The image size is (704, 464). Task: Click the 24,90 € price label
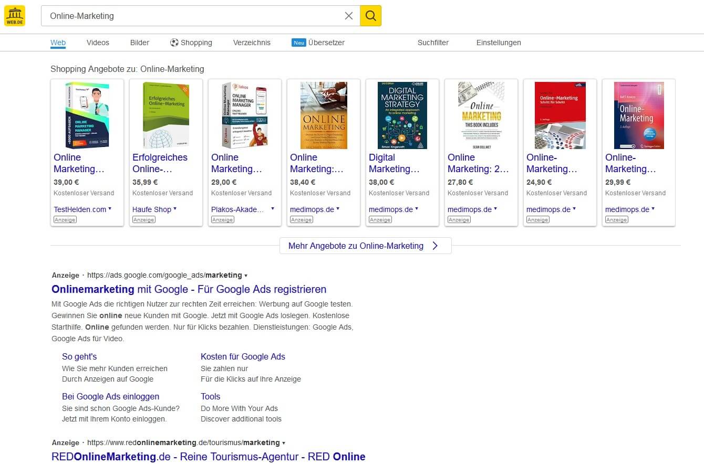coord(539,182)
